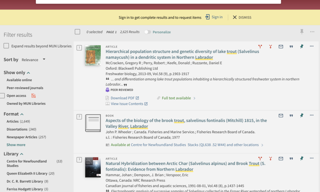The width and height of the screenshot is (320, 192).
Task: Collapse the Library filter section
Action: [21, 154]
